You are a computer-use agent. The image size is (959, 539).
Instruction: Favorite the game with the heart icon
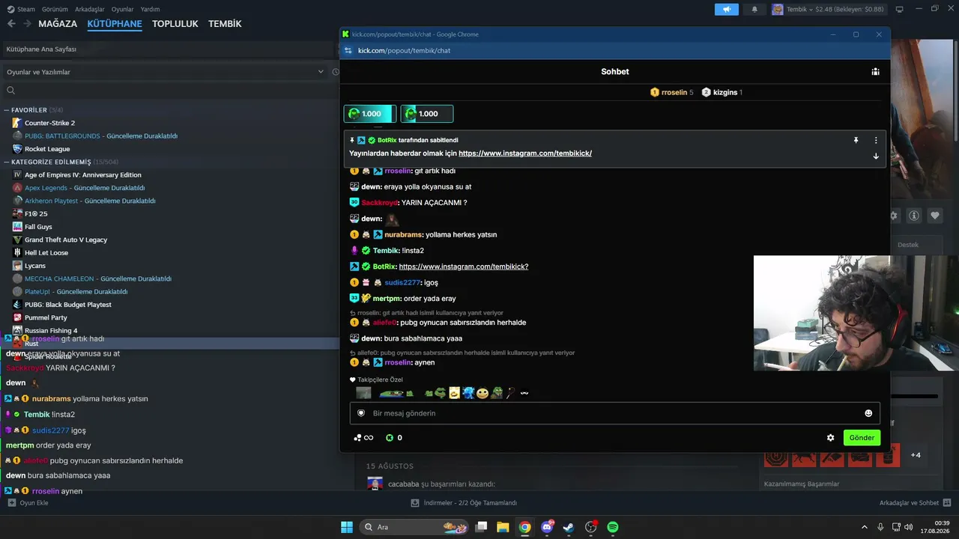(x=935, y=216)
